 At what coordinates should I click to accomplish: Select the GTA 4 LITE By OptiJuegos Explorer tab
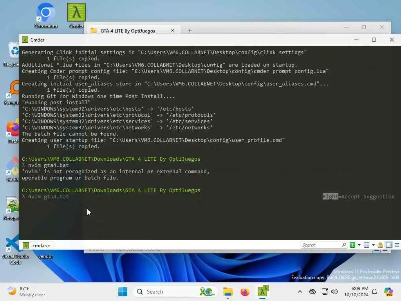coord(128,31)
